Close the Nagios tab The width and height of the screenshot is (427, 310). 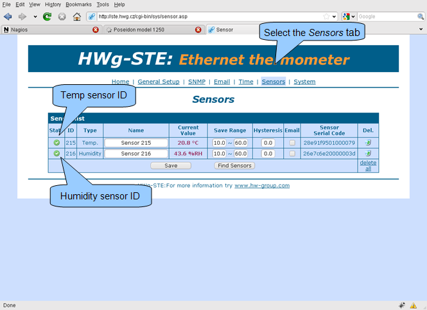95,30
